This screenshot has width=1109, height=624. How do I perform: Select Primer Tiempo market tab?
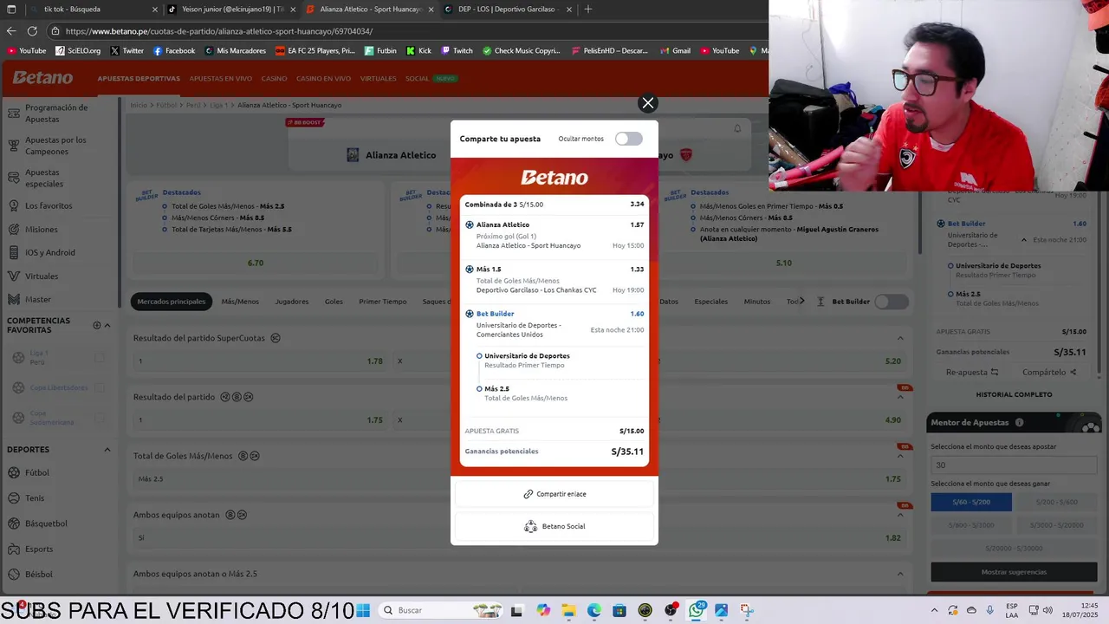pyautogui.click(x=382, y=302)
